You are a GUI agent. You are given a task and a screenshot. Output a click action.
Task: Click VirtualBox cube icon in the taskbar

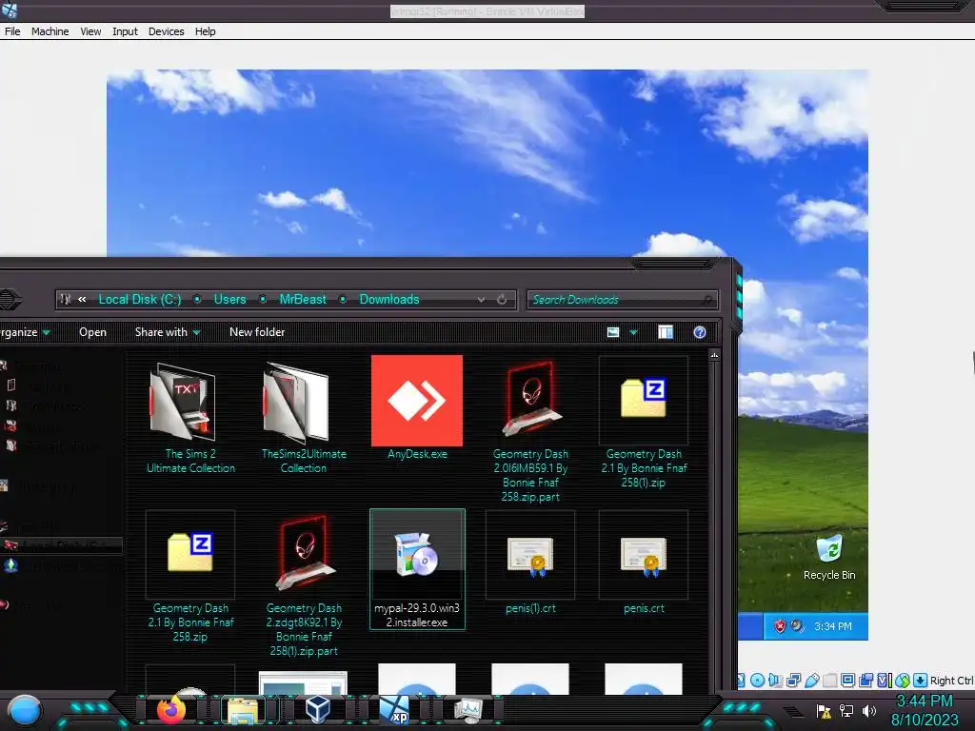click(x=318, y=708)
